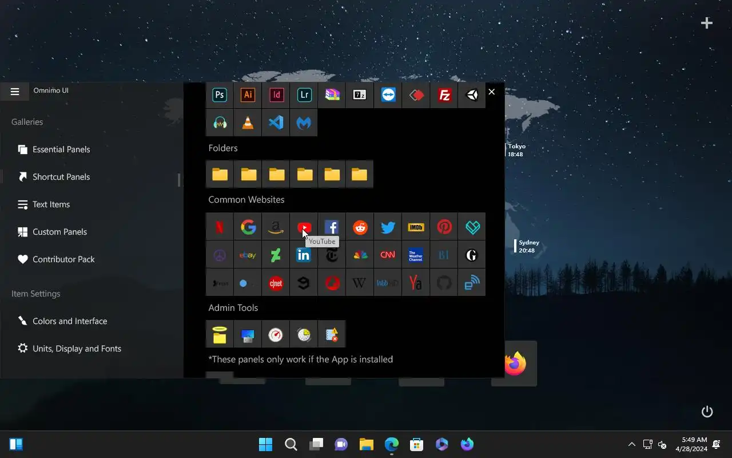Select the CNN website icon
732x458 pixels.
click(388, 255)
